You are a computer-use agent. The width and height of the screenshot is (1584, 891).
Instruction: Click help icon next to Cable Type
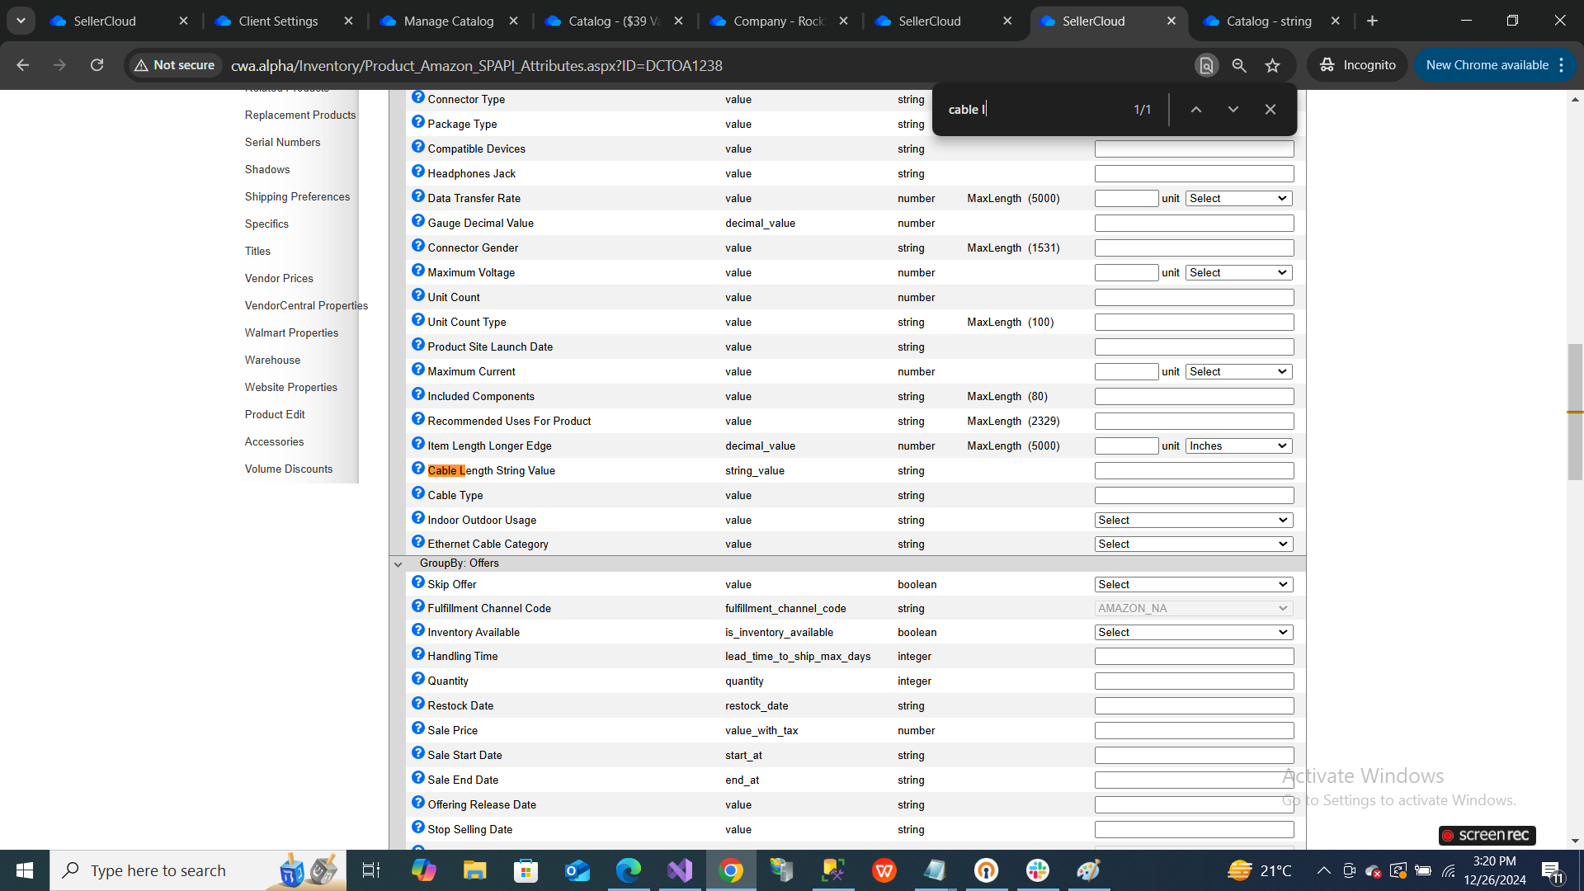click(x=418, y=493)
